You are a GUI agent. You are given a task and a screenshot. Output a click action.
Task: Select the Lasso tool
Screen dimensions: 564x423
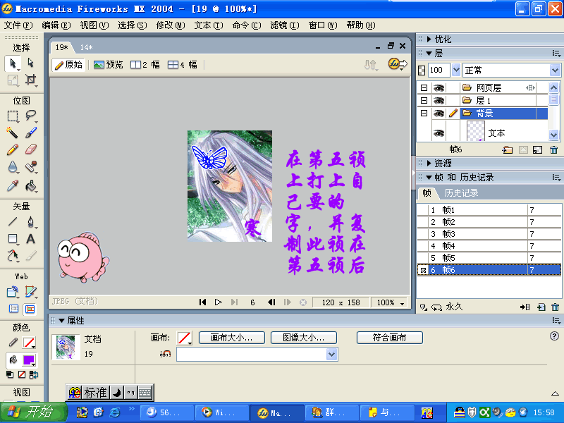click(30, 116)
